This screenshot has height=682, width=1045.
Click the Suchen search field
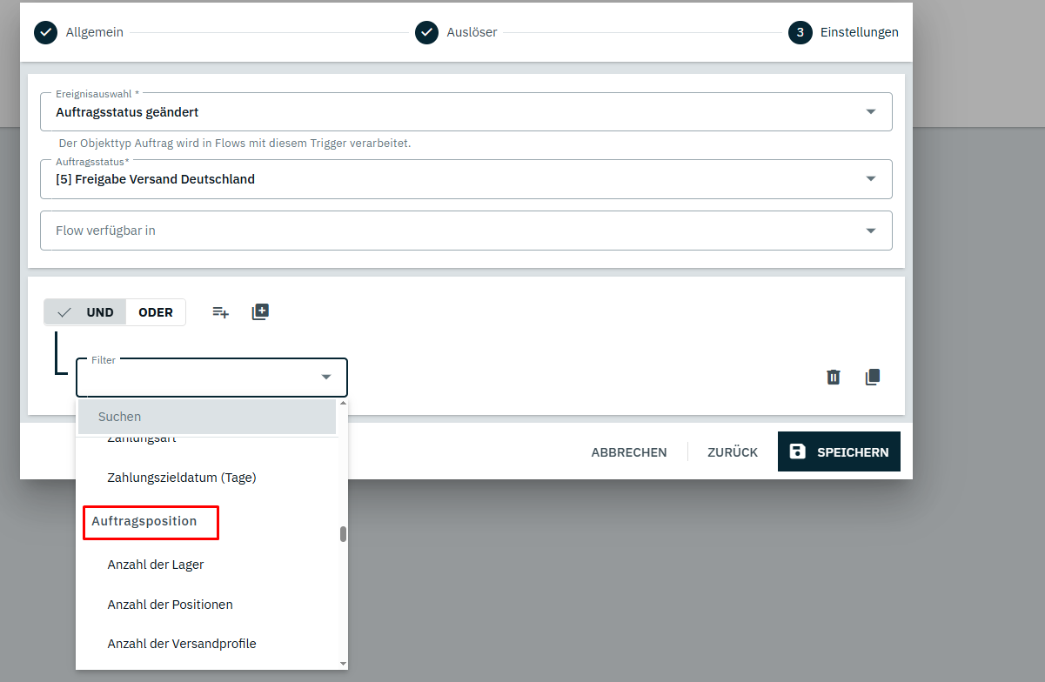(x=207, y=417)
